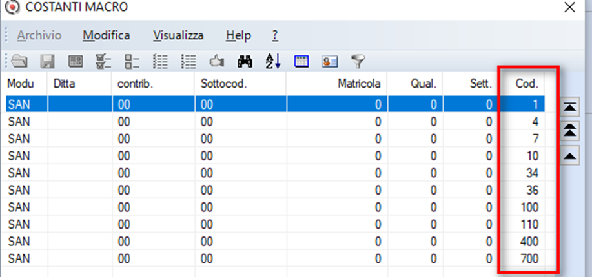592x277 pixels.
Task: Click the Qual. column header
Action: (415, 84)
